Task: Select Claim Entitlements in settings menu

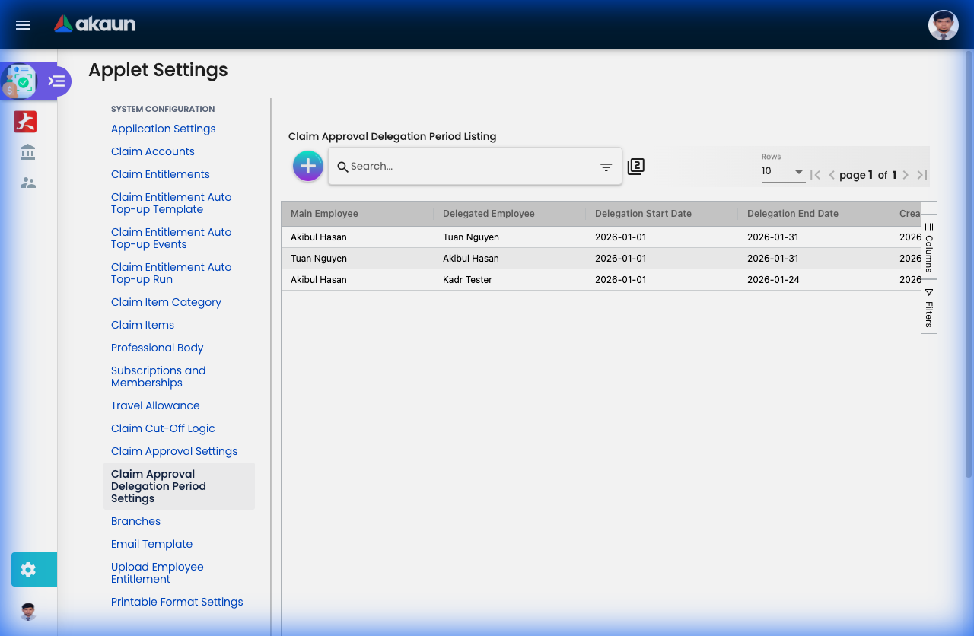Action: (161, 174)
